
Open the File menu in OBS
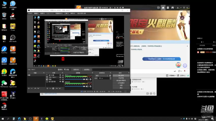(x=30, y=13)
